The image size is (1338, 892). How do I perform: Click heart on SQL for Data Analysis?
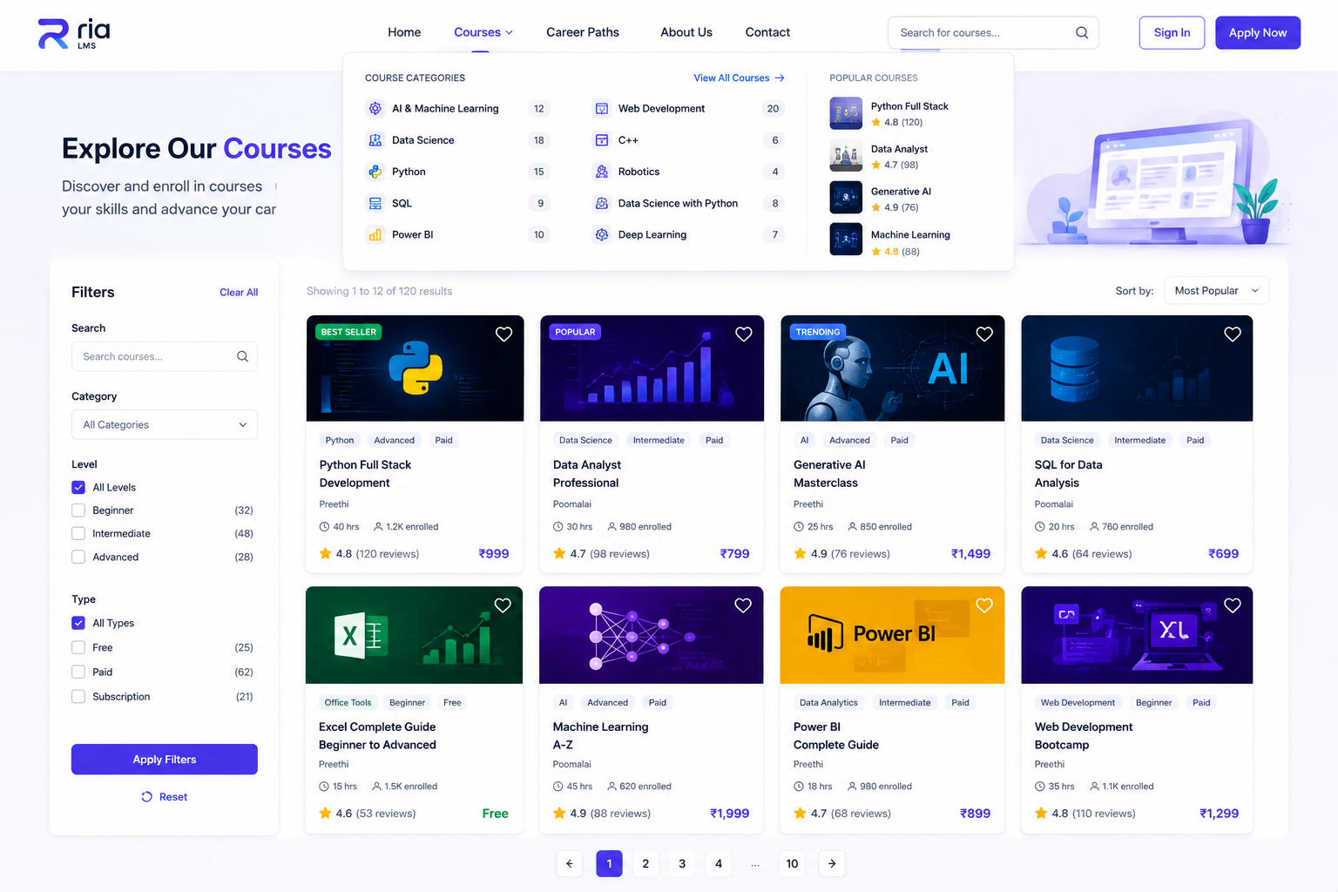(x=1233, y=334)
